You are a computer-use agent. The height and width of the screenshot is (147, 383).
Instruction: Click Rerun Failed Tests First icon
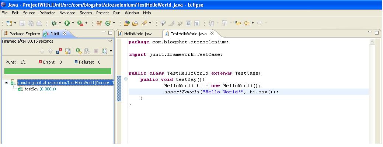point(87,51)
